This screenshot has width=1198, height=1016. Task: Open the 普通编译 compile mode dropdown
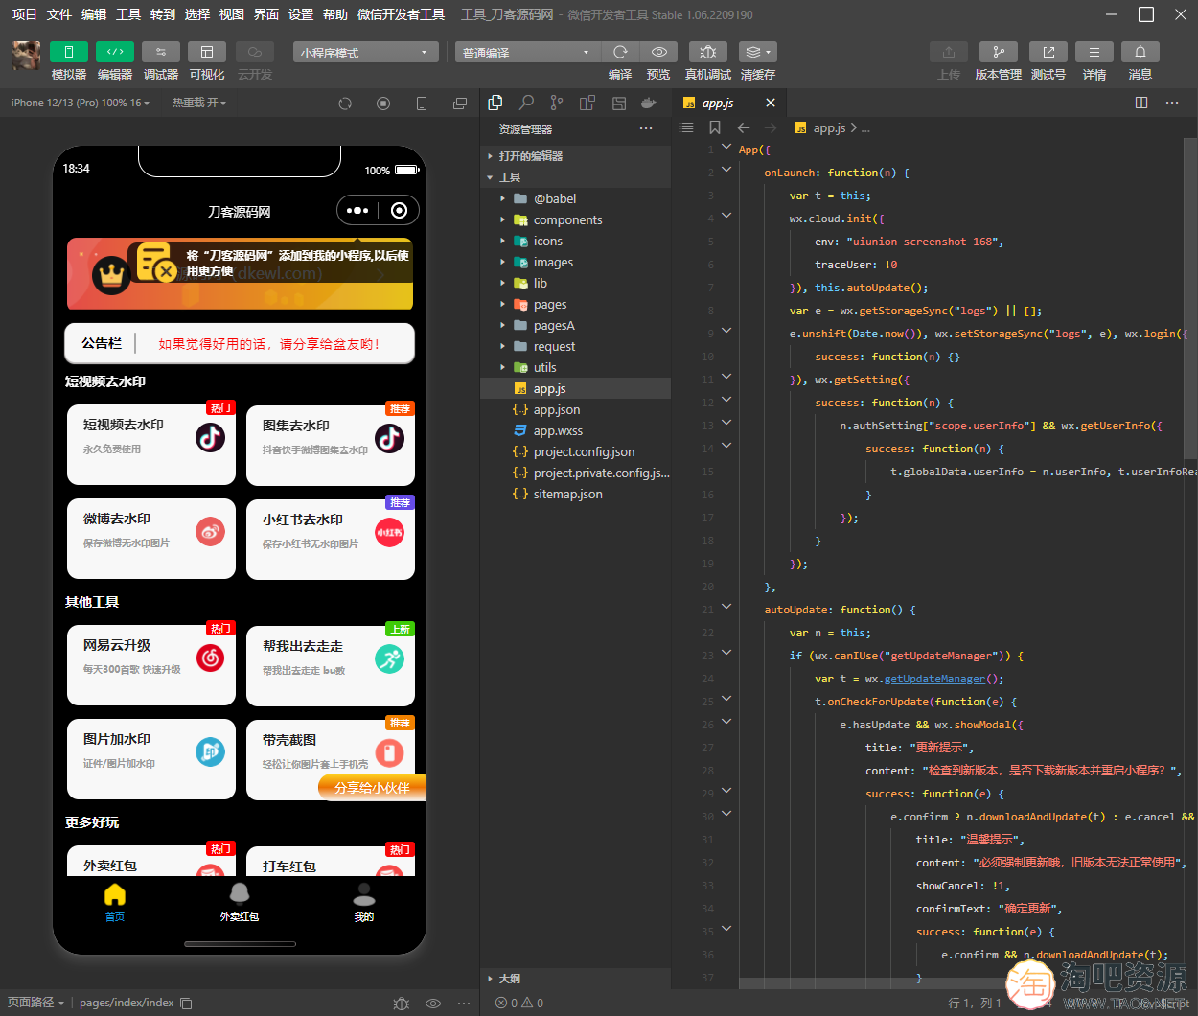point(527,53)
